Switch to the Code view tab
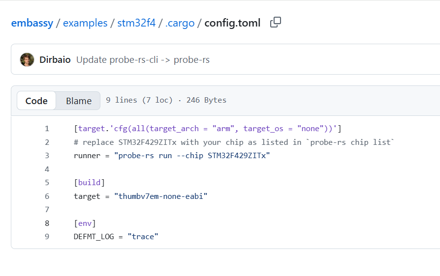440x276 pixels. (x=36, y=101)
